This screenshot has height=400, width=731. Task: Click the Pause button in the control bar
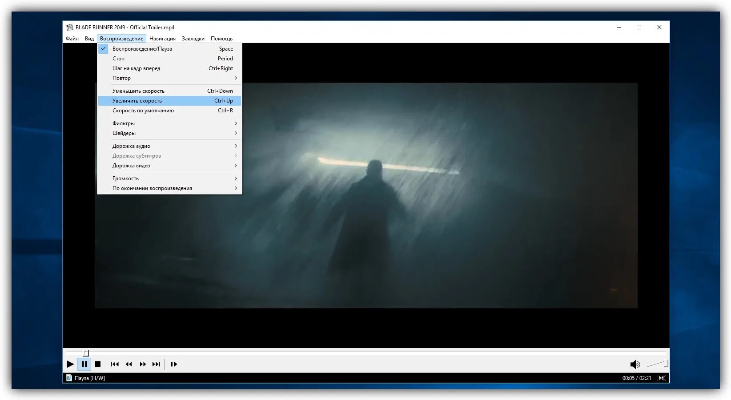pos(84,364)
